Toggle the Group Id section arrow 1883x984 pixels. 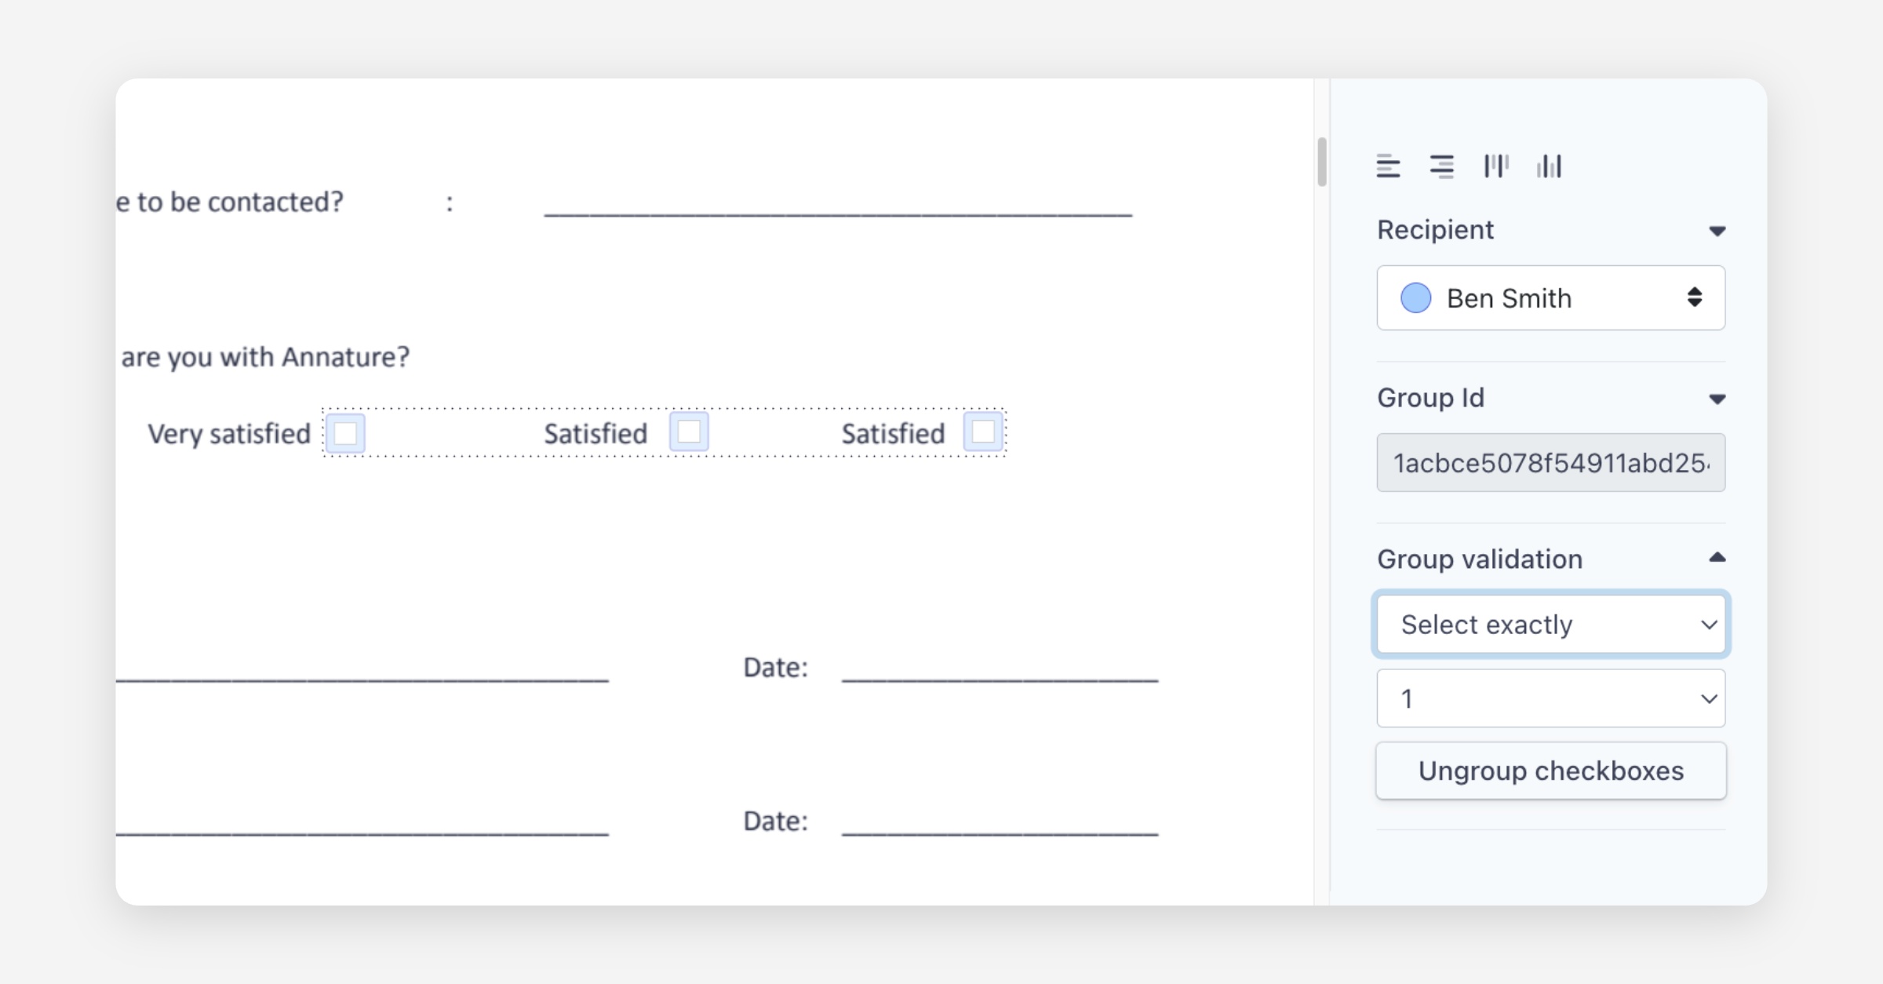(1717, 399)
